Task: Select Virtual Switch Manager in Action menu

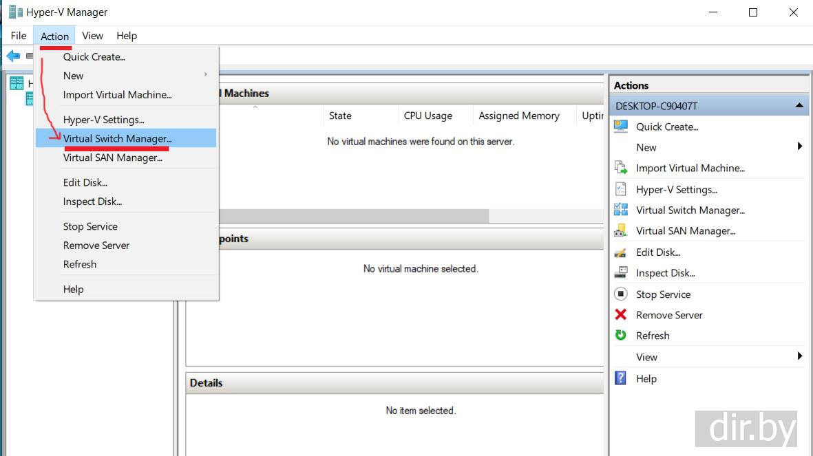Action: (x=126, y=138)
